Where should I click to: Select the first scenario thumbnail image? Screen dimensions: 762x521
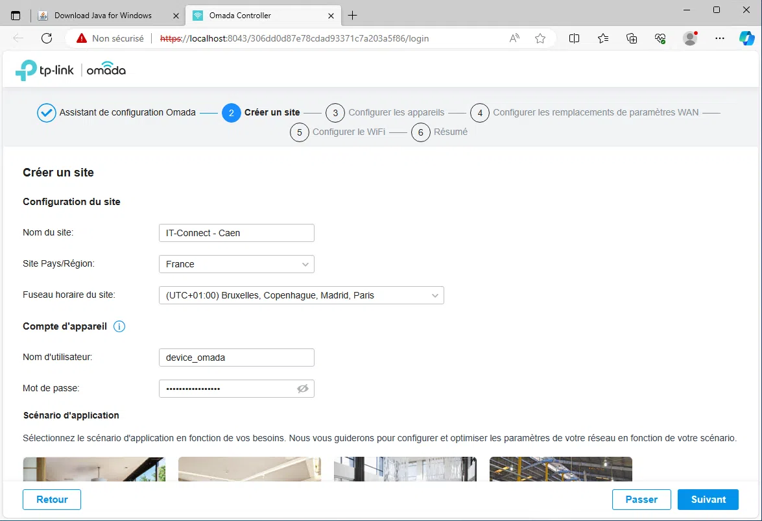(94, 469)
